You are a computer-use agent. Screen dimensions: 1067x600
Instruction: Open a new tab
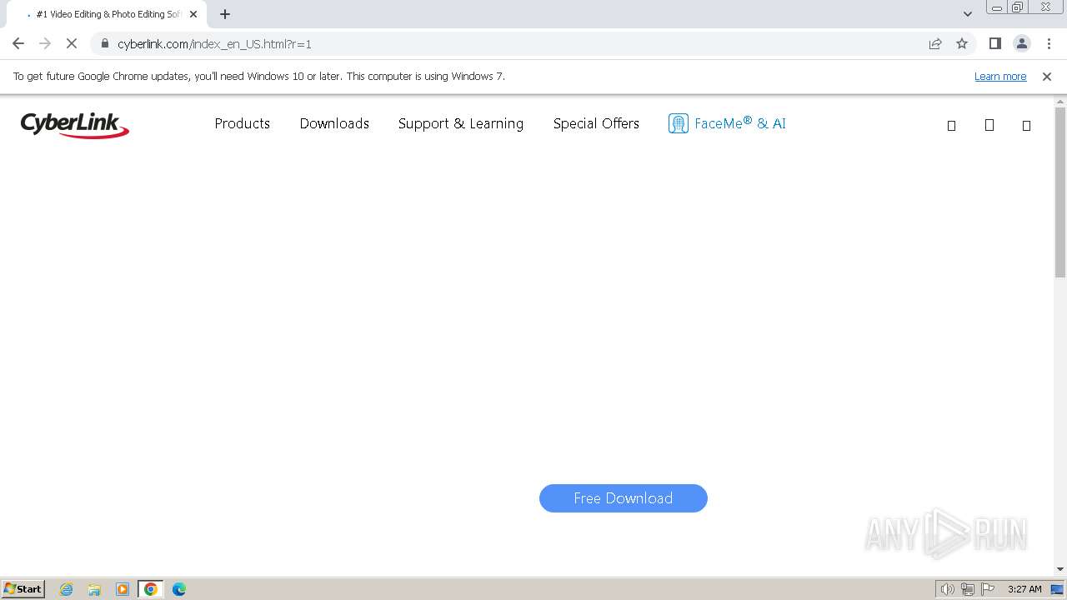pyautogui.click(x=225, y=14)
